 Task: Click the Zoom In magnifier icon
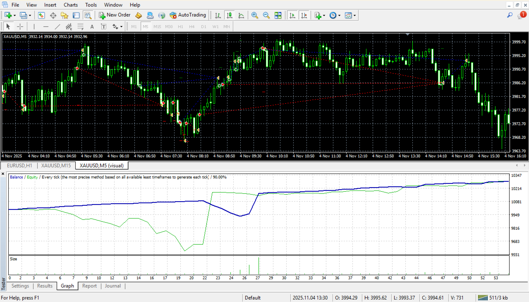click(255, 15)
